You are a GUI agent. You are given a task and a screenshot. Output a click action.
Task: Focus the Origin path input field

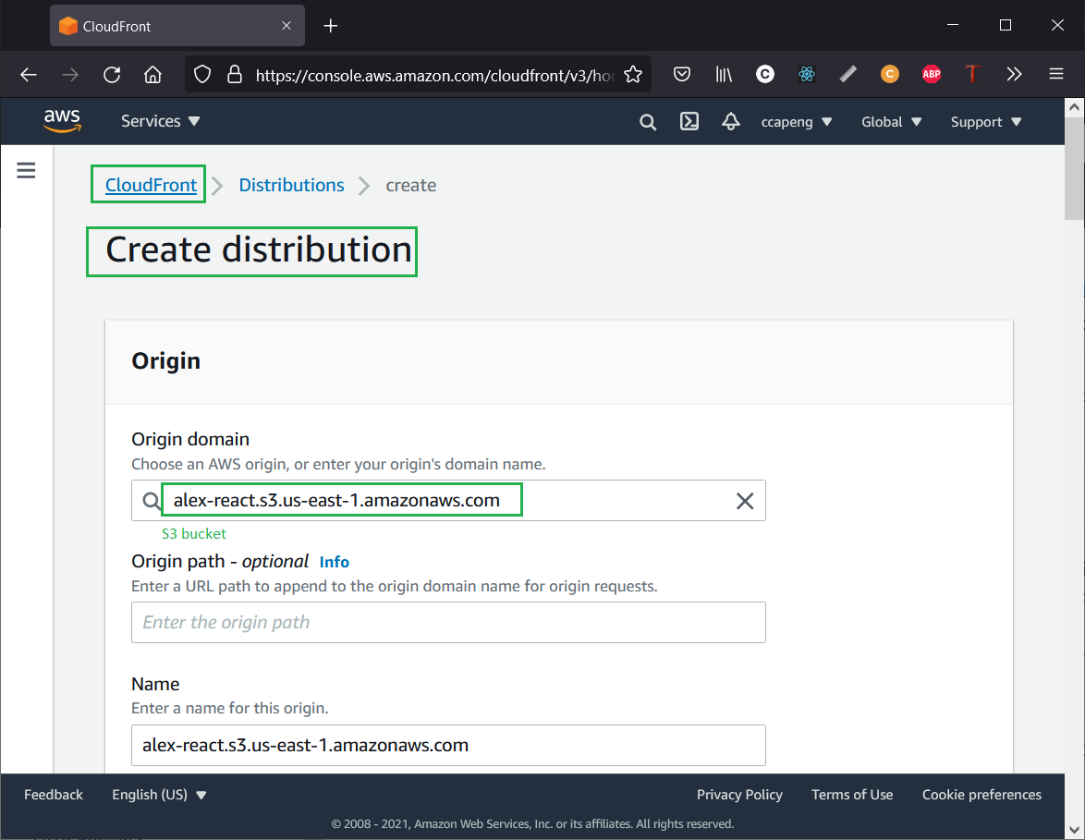point(448,622)
